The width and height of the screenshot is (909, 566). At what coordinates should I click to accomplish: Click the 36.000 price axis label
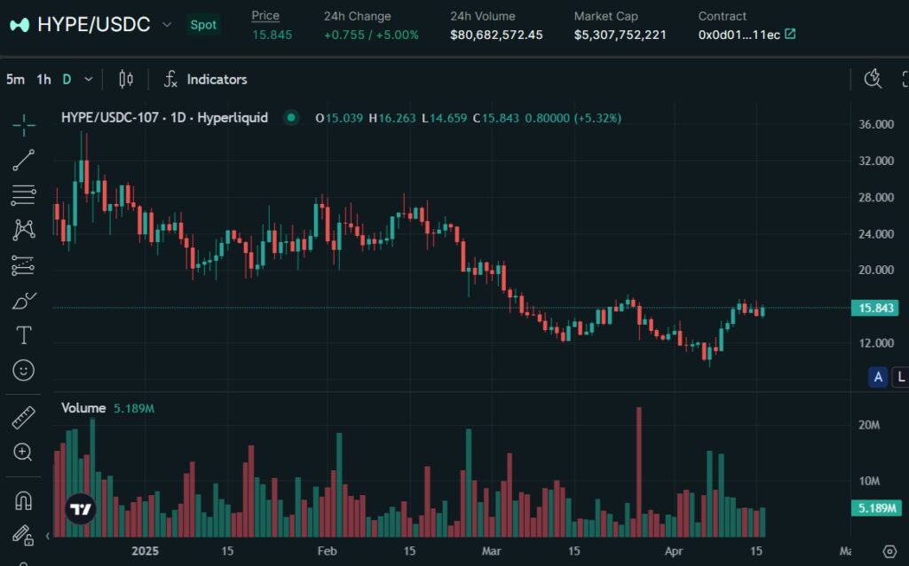coord(876,124)
